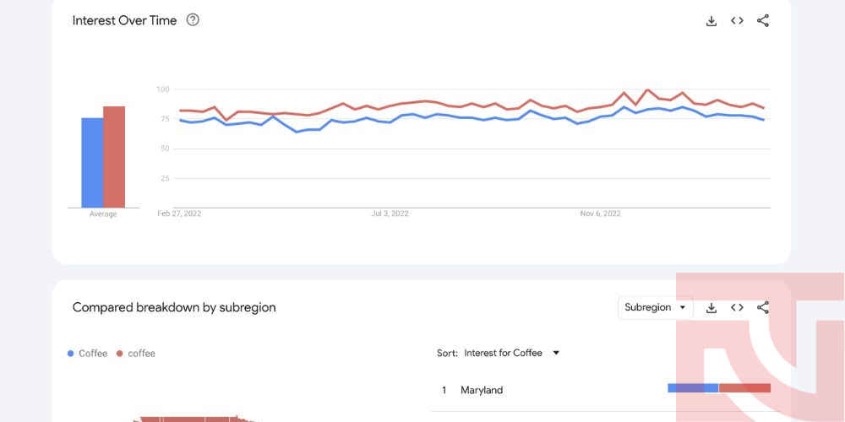Screen dimensions: 845x422
Task: Click the red Average bar
Action: coord(114,157)
